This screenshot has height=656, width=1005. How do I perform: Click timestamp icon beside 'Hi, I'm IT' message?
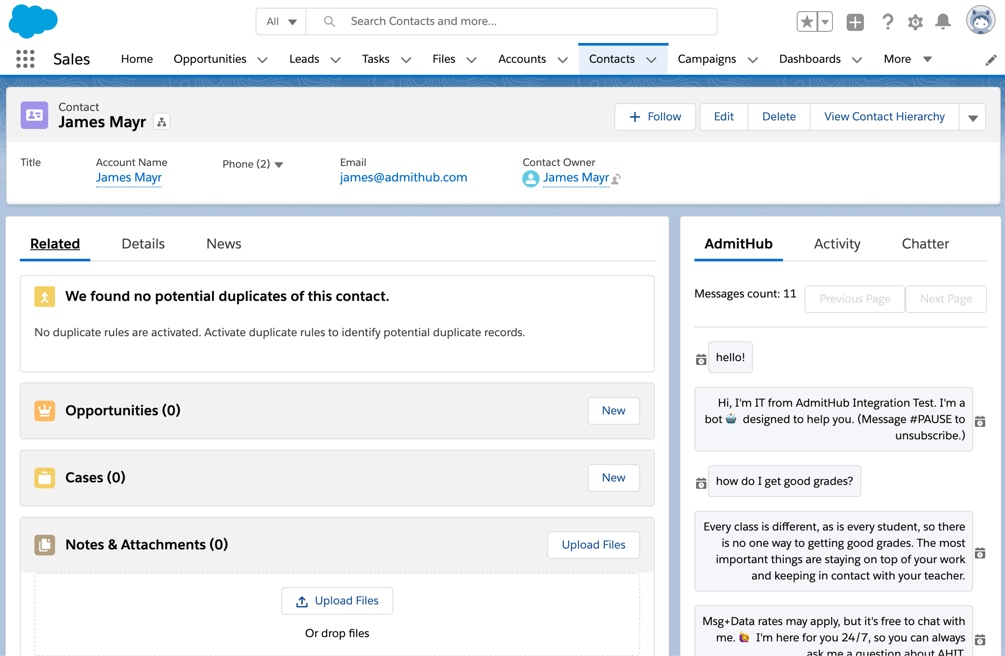980,421
